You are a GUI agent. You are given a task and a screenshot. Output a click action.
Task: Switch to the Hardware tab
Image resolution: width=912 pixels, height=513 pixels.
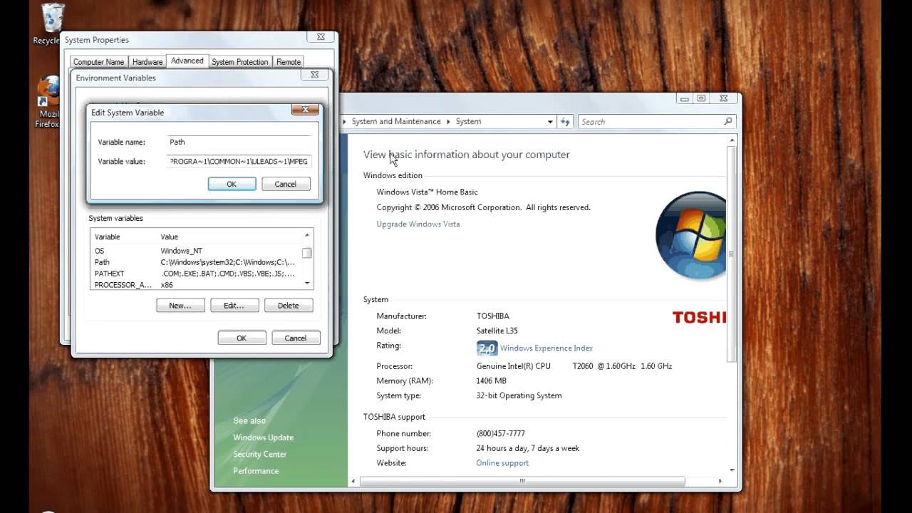pos(147,62)
